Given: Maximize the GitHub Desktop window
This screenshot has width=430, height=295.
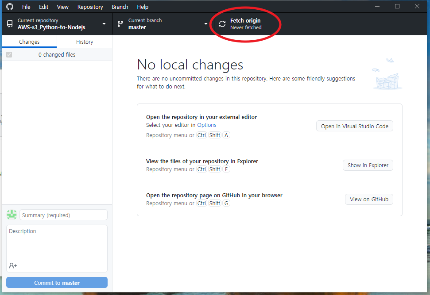Looking at the screenshot, I should coord(397,6).
